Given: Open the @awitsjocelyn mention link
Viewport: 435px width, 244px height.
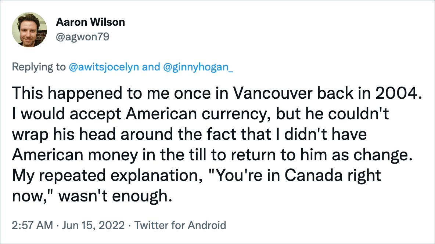Looking at the screenshot, I should point(104,67).
